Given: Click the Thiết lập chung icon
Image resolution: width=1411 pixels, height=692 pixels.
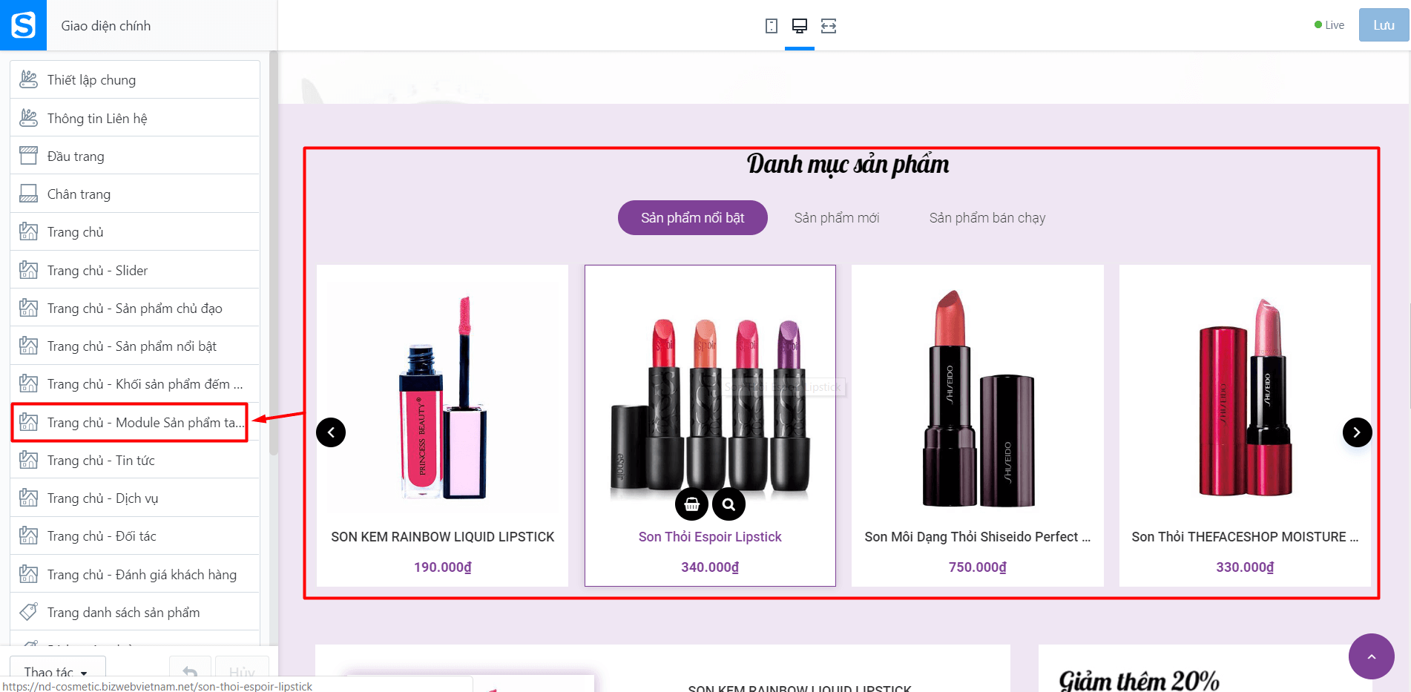Looking at the screenshot, I should pyautogui.click(x=29, y=79).
